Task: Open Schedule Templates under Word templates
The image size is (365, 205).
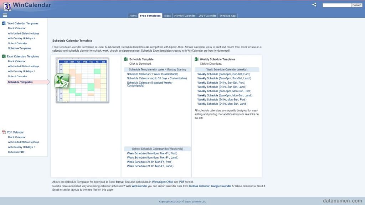Action: click(x=19, y=48)
